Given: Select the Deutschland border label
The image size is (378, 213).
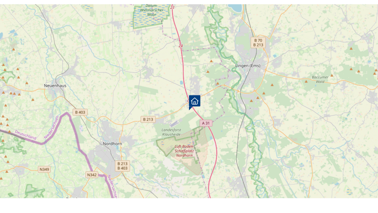Looking at the screenshot, I should pyautogui.click(x=25, y=135).
